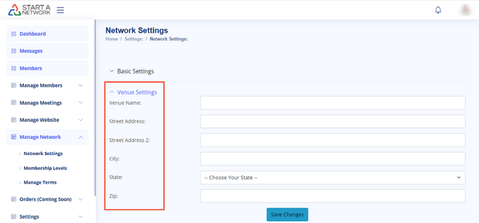The width and height of the screenshot is (479, 223).
Task: Open the notifications bell icon
Action: point(438,10)
